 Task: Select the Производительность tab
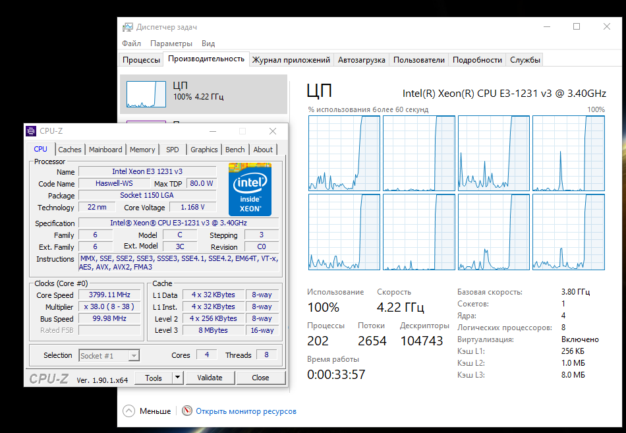click(x=206, y=59)
